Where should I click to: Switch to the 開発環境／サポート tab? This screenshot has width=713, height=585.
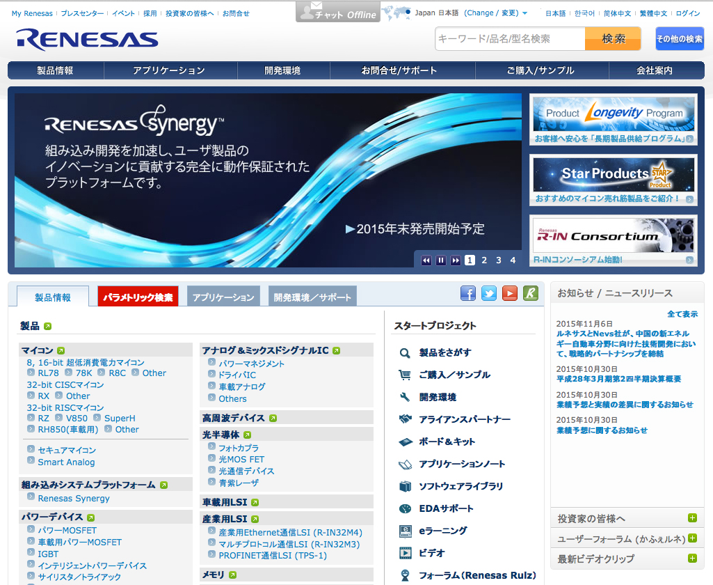(312, 297)
